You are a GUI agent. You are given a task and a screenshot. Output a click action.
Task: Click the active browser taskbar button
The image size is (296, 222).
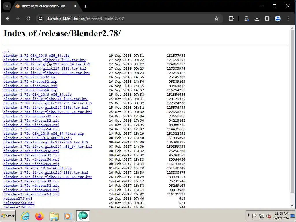[83, 216]
